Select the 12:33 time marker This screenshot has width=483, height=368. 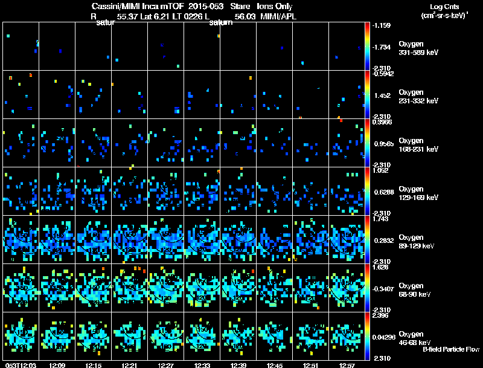(x=202, y=366)
